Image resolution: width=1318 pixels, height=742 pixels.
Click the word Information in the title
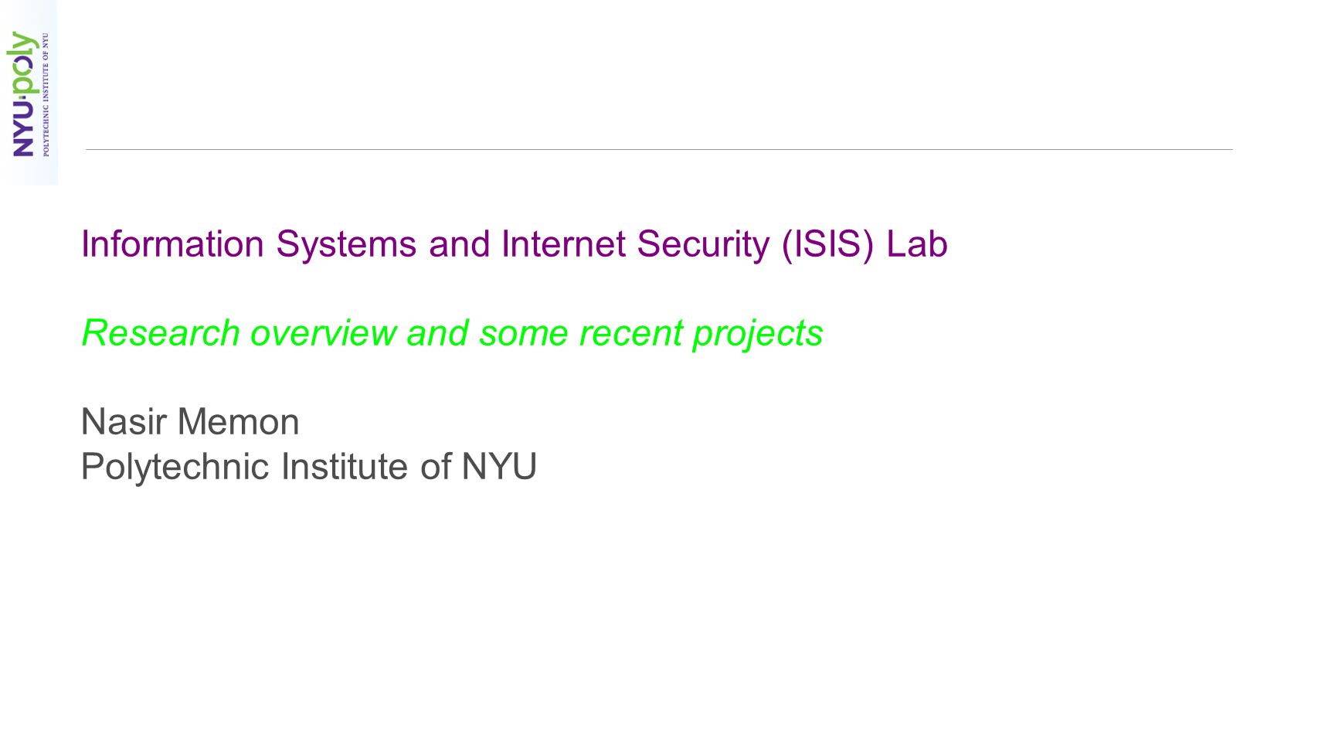pos(172,244)
